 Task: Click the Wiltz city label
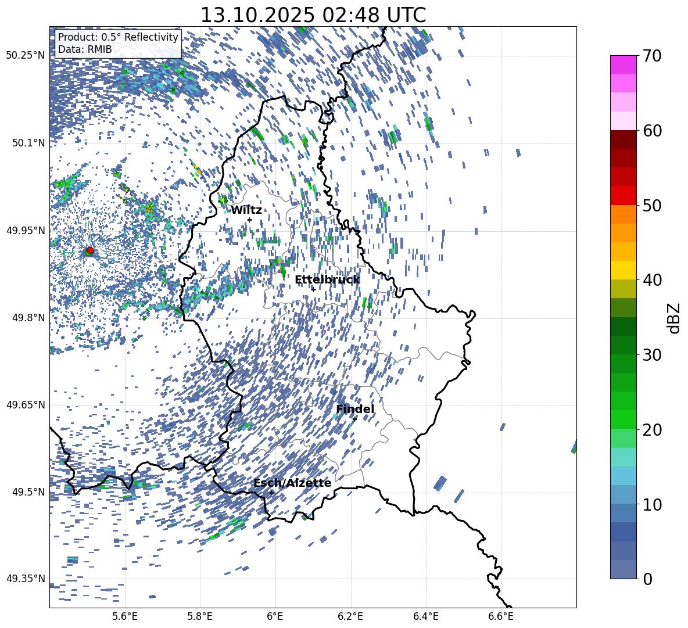click(246, 210)
